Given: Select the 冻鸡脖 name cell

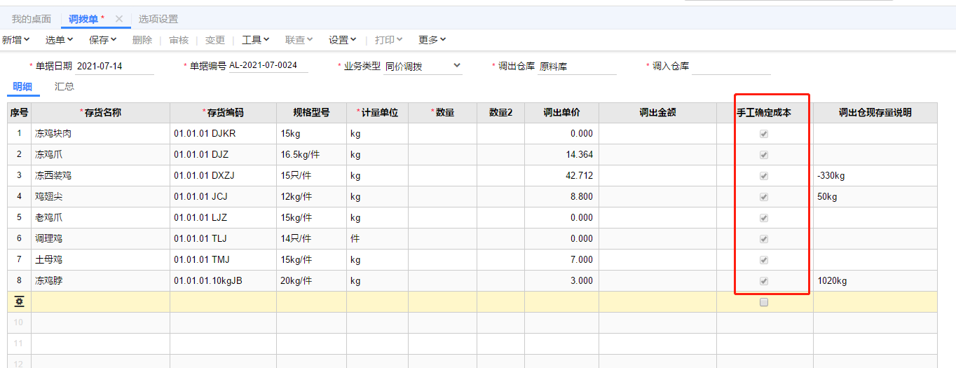Looking at the screenshot, I should coord(101,281).
